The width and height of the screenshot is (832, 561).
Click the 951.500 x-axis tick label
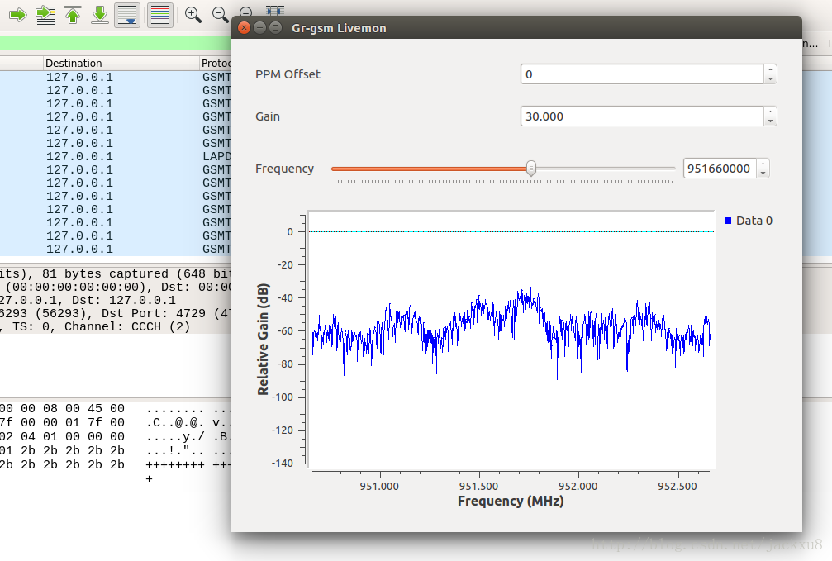click(478, 486)
